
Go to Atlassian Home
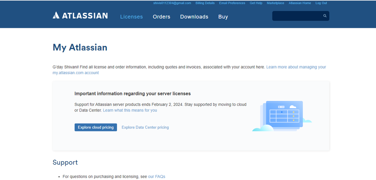[300, 3]
